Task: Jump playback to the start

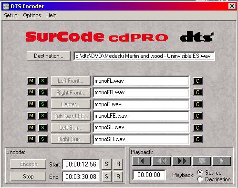Action: point(142,161)
